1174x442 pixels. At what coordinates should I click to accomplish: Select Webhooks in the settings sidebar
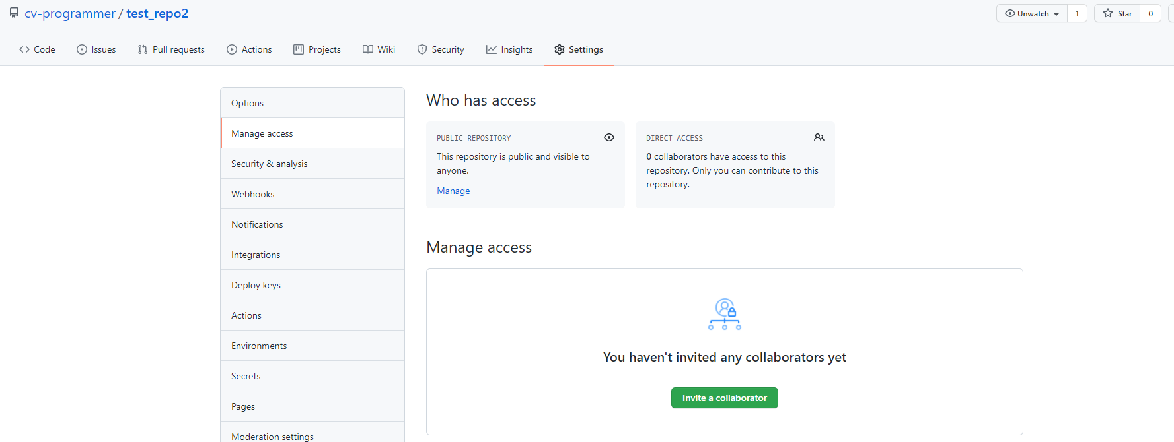coord(252,194)
